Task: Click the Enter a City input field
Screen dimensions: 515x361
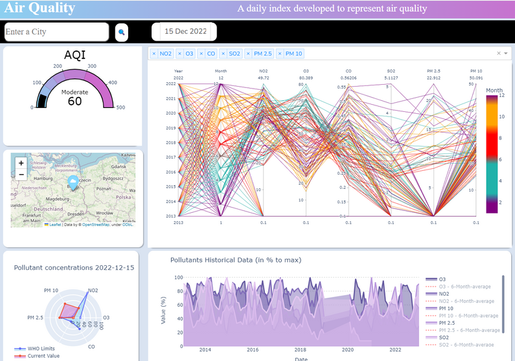Action: click(x=56, y=32)
